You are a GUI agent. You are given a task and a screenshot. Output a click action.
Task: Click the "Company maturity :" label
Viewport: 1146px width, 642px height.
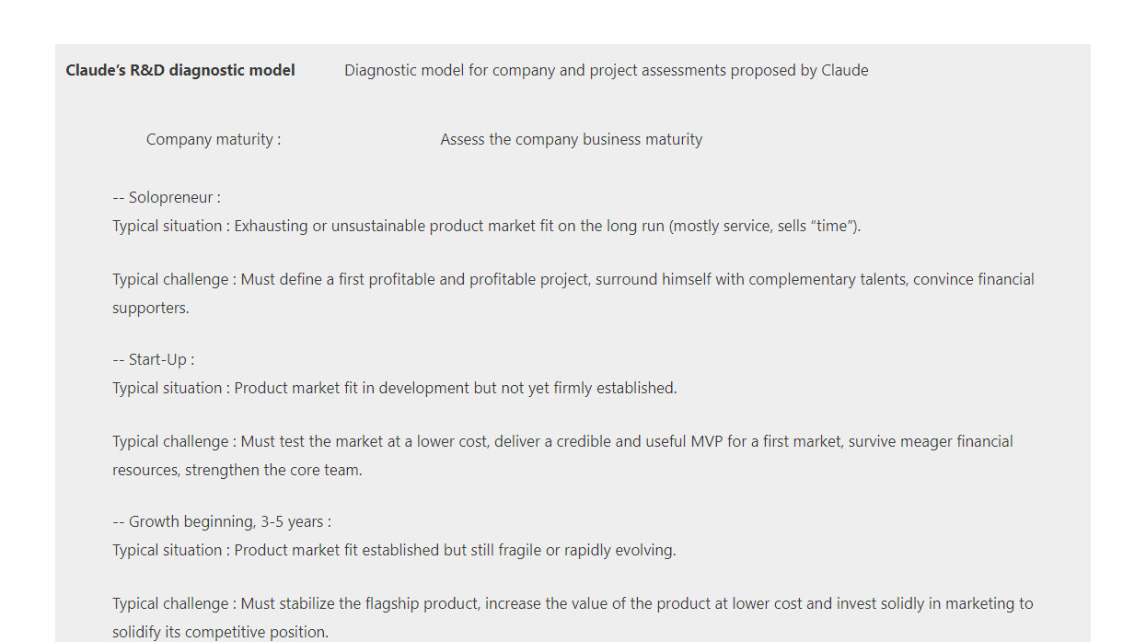214,139
